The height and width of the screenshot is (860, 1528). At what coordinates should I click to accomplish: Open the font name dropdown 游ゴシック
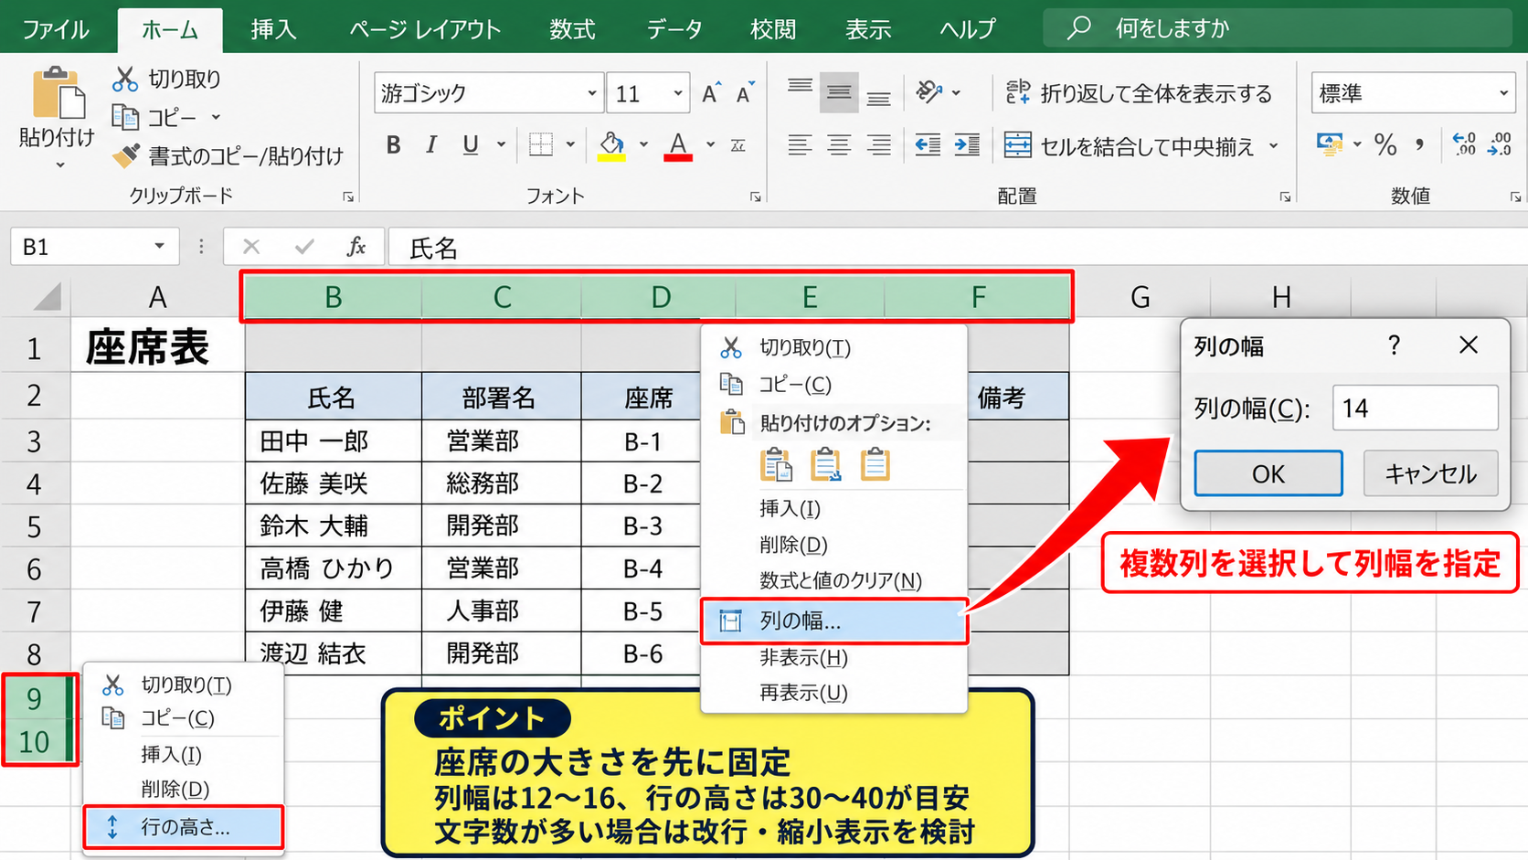click(591, 93)
